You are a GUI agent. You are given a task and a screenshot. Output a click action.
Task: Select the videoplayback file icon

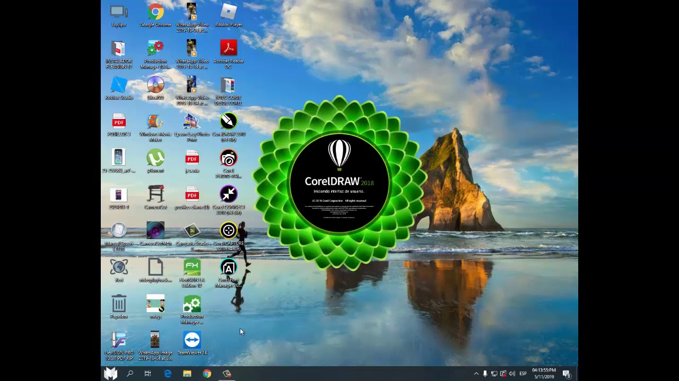pyautogui.click(x=155, y=270)
